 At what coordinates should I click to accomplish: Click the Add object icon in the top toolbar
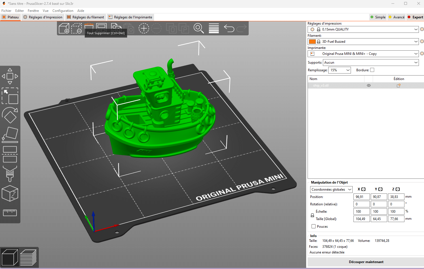[64, 28]
